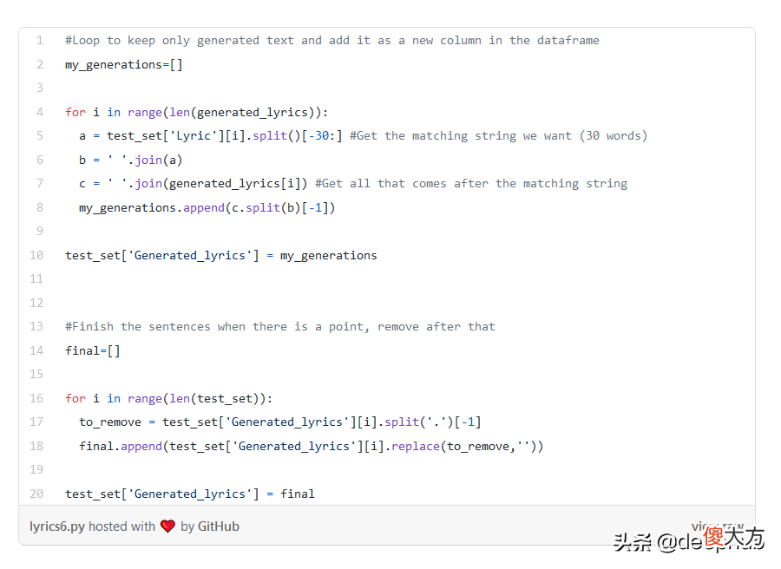Viewport: 781px width, 569px height.
Task: Select line number 20 in gutter
Action: coord(36,494)
